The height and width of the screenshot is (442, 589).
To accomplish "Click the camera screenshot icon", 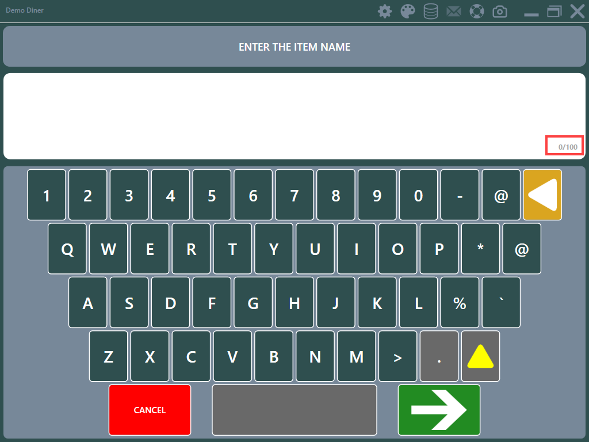I will [x=500, y=12].
